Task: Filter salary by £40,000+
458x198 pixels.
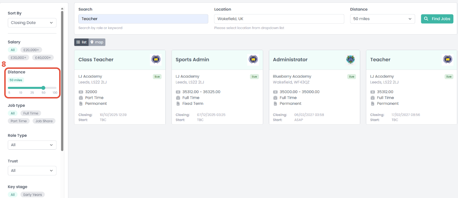Action: pyautogui.click(x=43, y=58)
